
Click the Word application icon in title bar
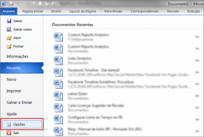tap(3, 4)
